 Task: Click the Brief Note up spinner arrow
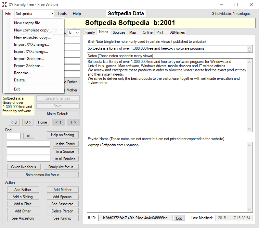pos(250,47)
